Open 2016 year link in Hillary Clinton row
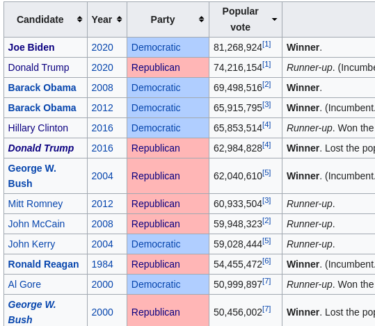The image size is (375, 326). 102,128
